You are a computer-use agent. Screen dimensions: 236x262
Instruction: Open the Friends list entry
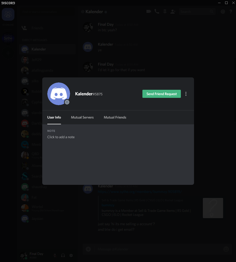tap(47, 28)
